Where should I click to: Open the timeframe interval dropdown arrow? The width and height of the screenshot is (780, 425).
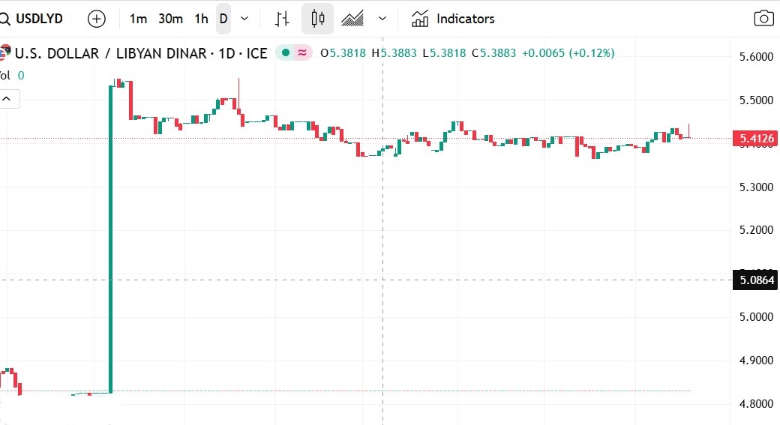244,19
